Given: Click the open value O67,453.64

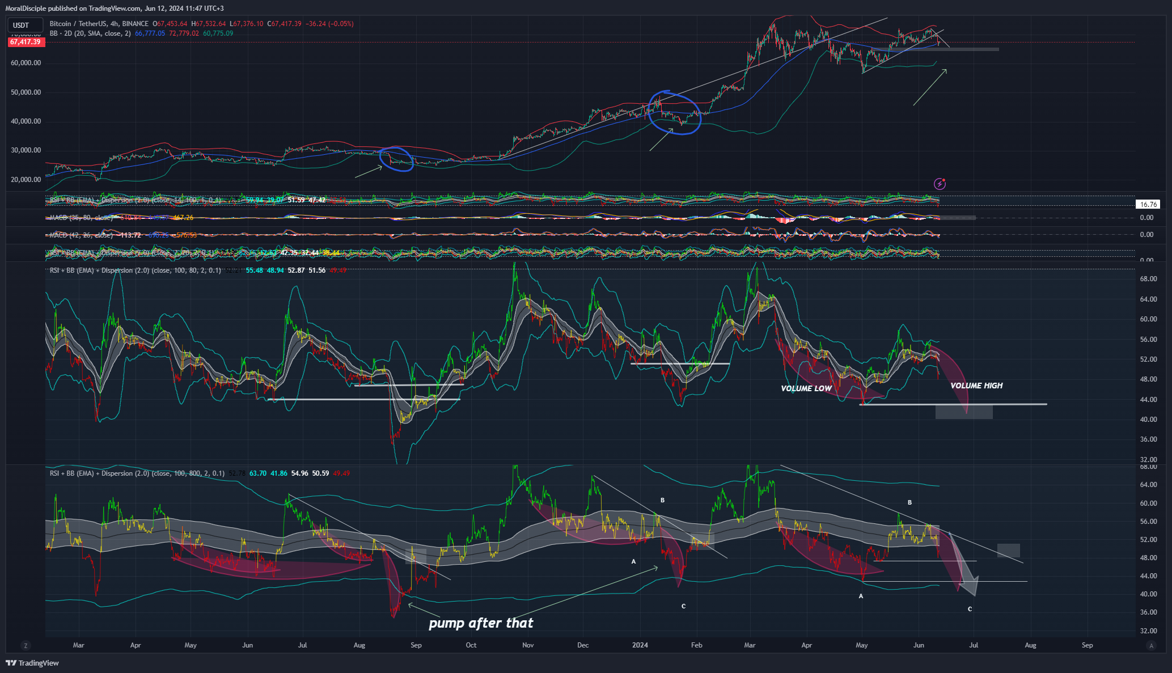Looking at the screenshot, I should click(170, 24).
